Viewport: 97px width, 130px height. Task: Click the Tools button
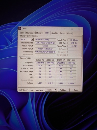point(49,90)
